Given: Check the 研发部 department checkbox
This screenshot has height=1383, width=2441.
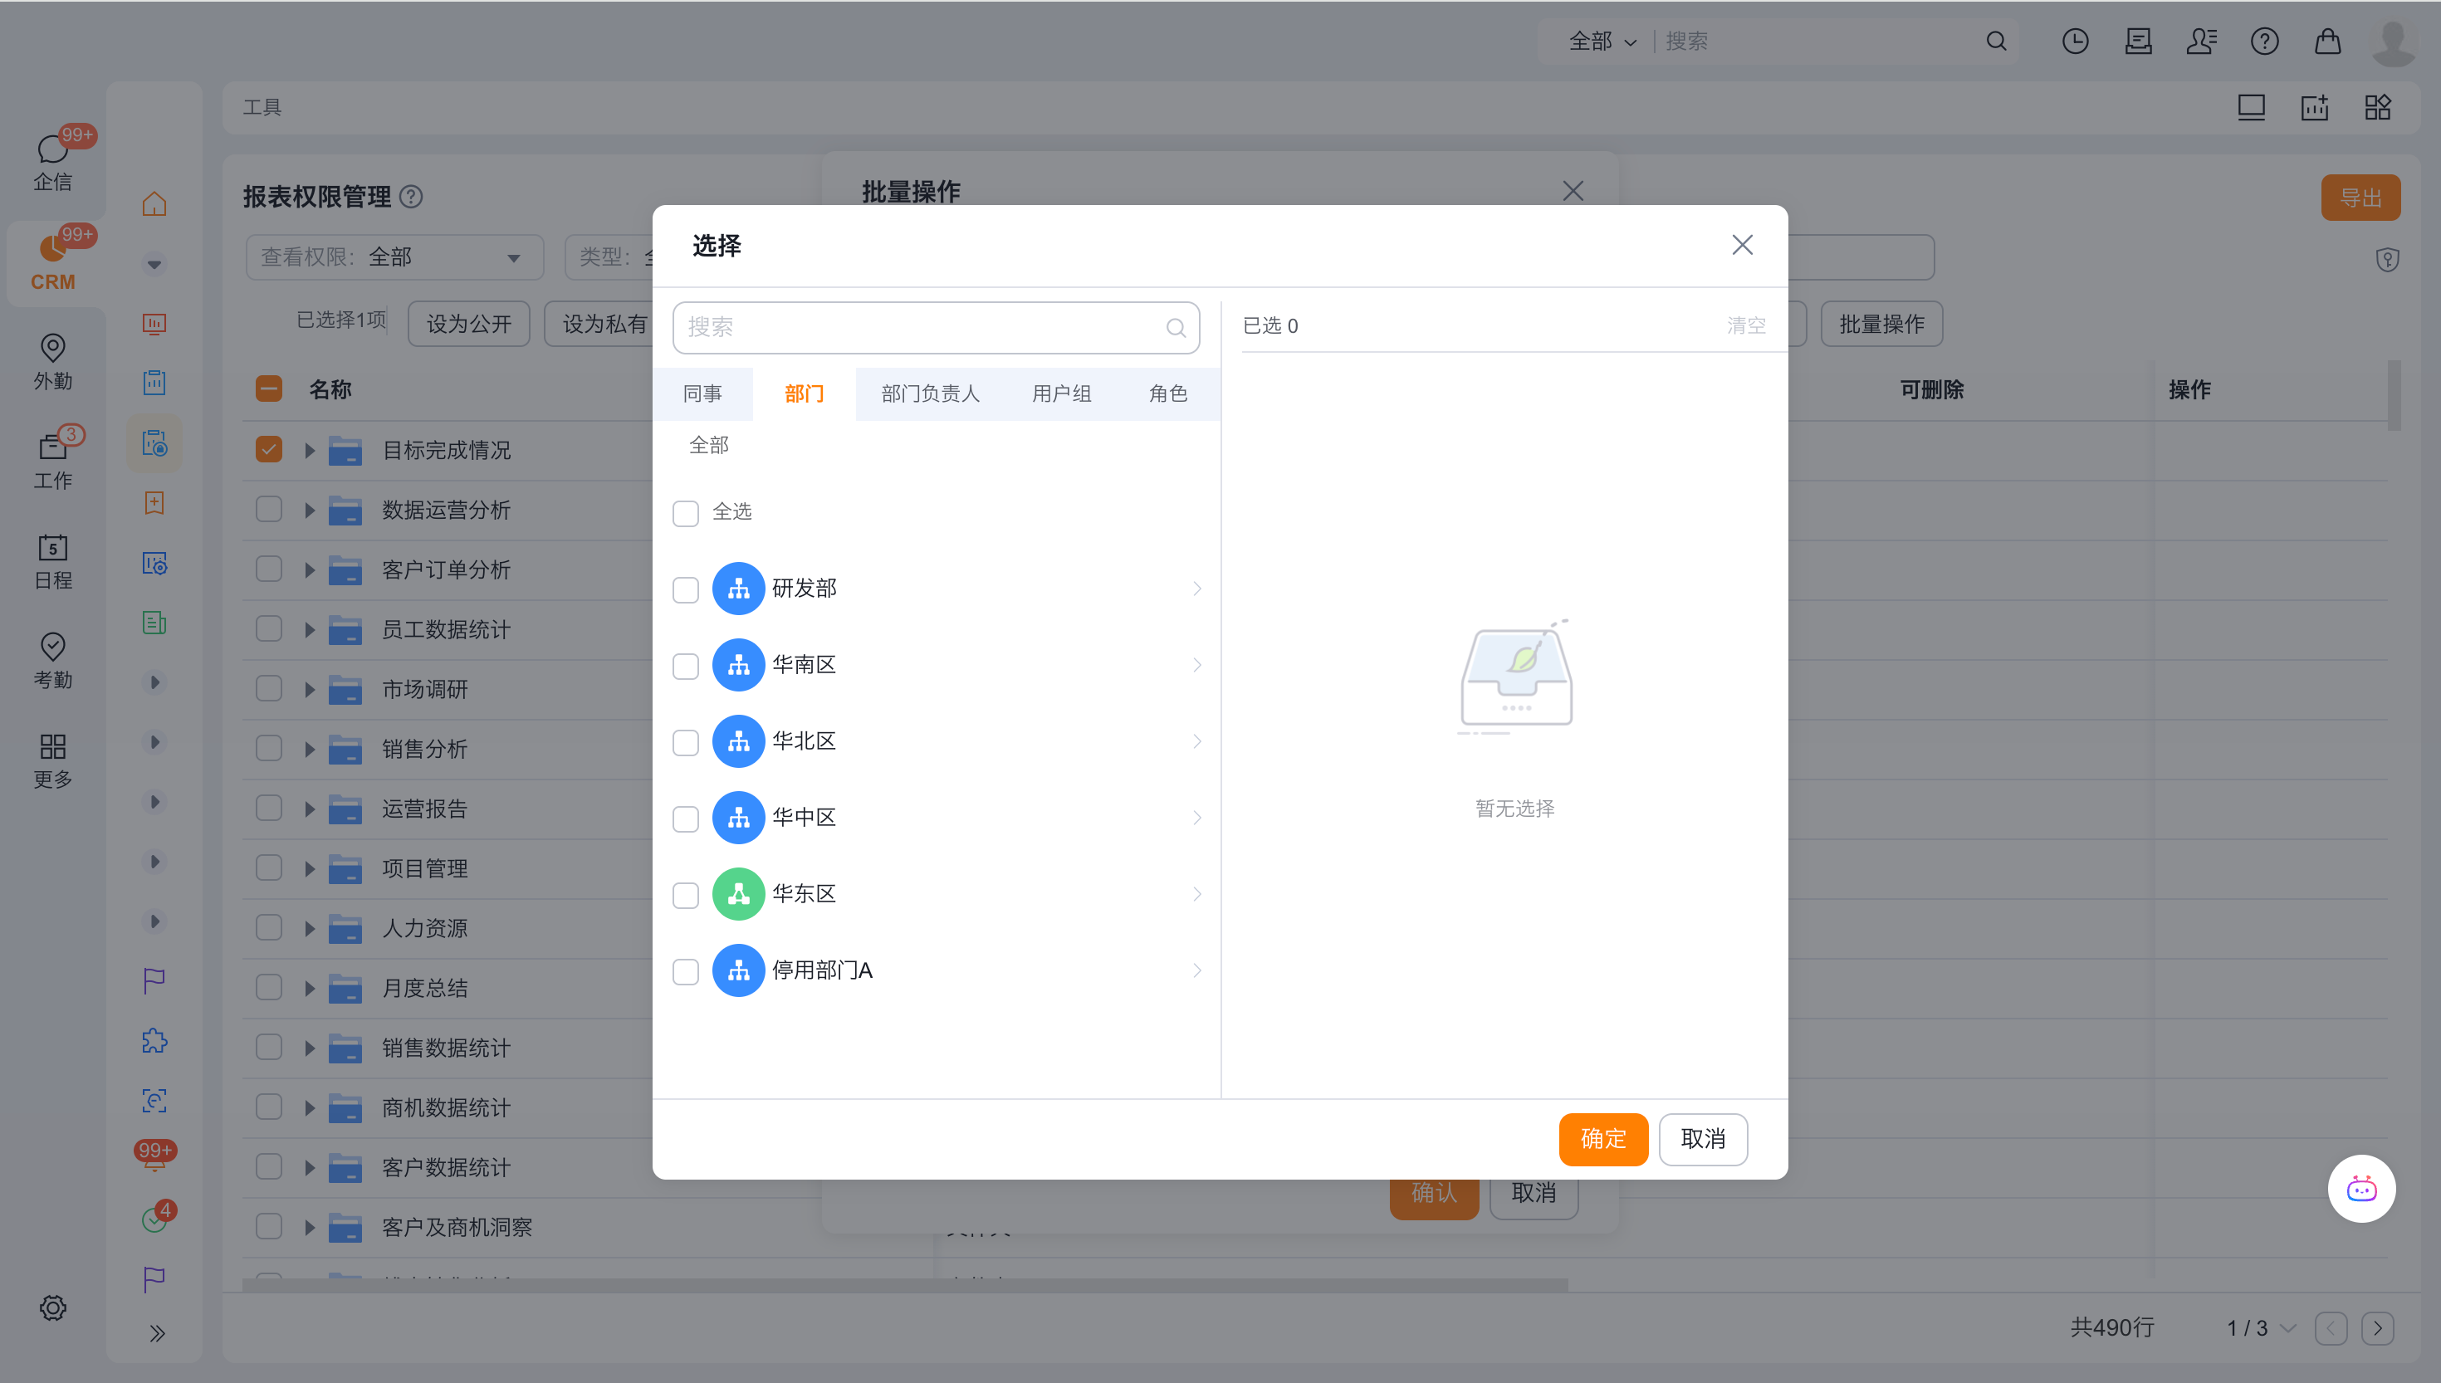Looking at the screenshot, I should [x=685, y=589].
